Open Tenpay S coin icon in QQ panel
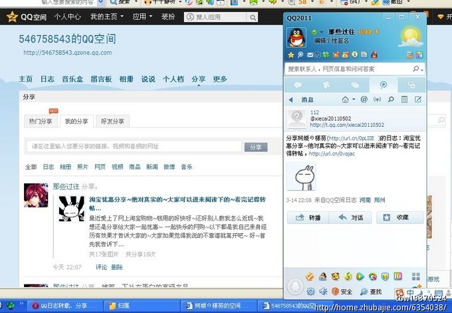This screenshot has width=452, height=313. coord(354,54)
